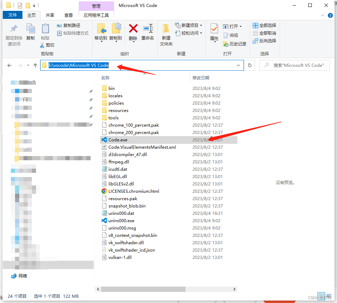The width and height of the screenshot is (337, 303).
Task: Switch to the 查看 ribbon tab
Action: pyautogui.click(x=69, y=15)
